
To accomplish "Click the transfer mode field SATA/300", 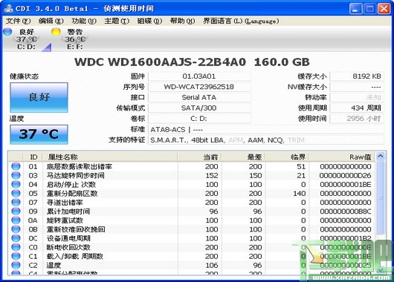I will click(x=199, y=108).
